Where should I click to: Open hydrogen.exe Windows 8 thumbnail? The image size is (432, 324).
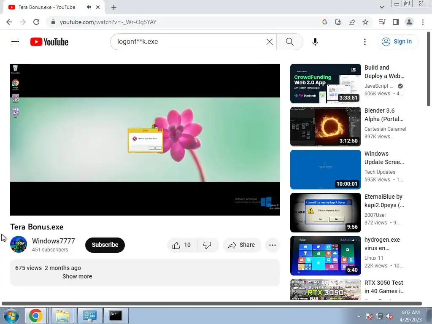pyautogui.click(x=325, y=255)
